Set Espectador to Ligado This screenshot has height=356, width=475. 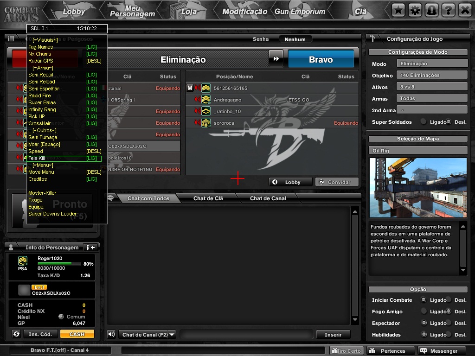[424, 323]
